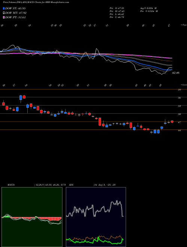Select the DOW PT 51.61 label
The width and height of the screenshot is (187, 247).
click(x=15, y=18)
